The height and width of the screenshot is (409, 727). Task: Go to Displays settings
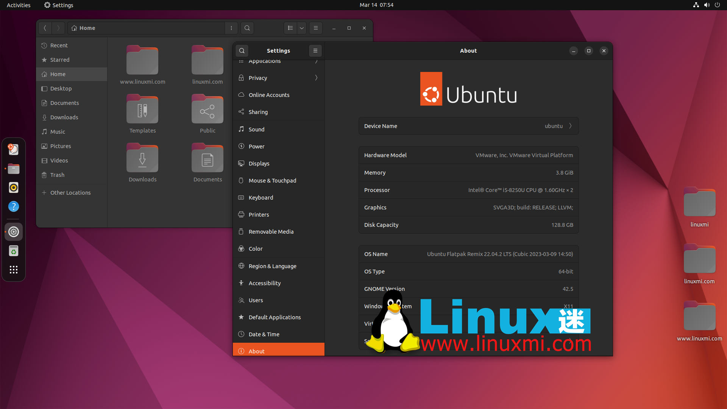(279, 164)
